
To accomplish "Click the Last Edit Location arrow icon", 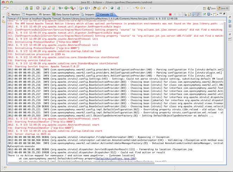I will (137, 8).
